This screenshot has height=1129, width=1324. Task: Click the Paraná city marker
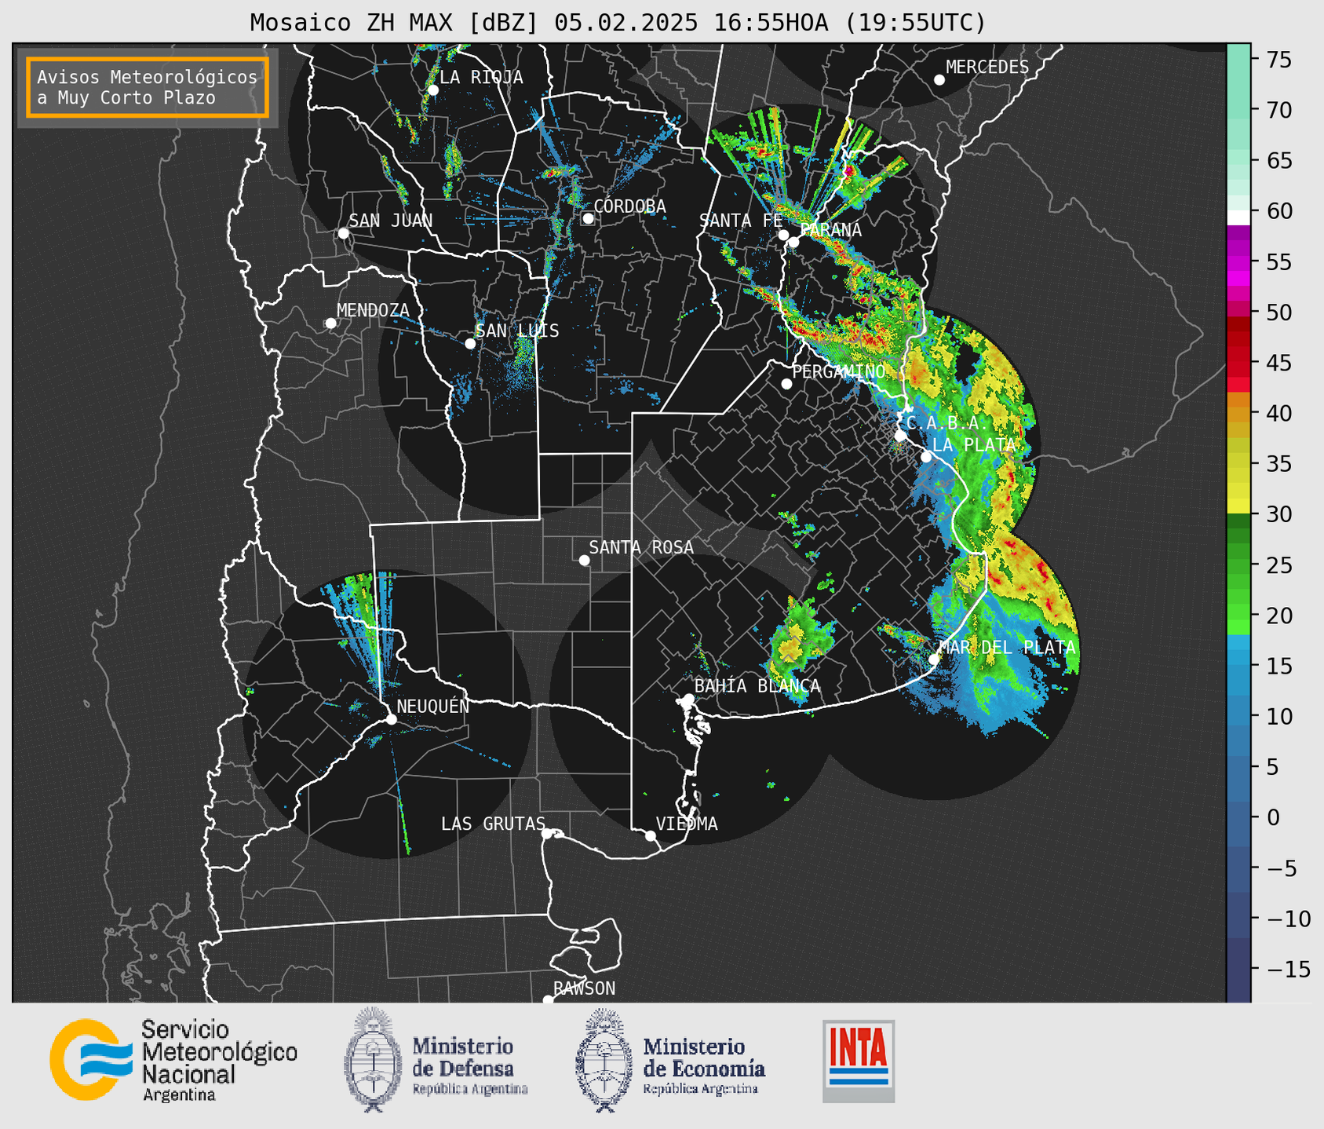click(793, 242)
